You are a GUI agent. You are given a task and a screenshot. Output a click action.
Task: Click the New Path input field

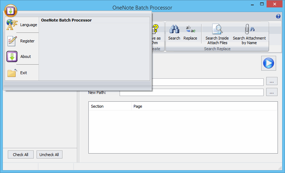[x=192, y=93]
